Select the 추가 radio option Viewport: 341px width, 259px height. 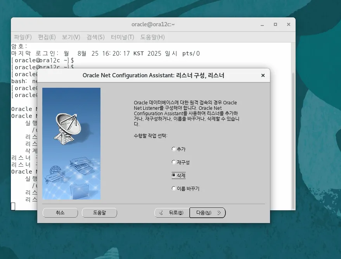[178, 149]
